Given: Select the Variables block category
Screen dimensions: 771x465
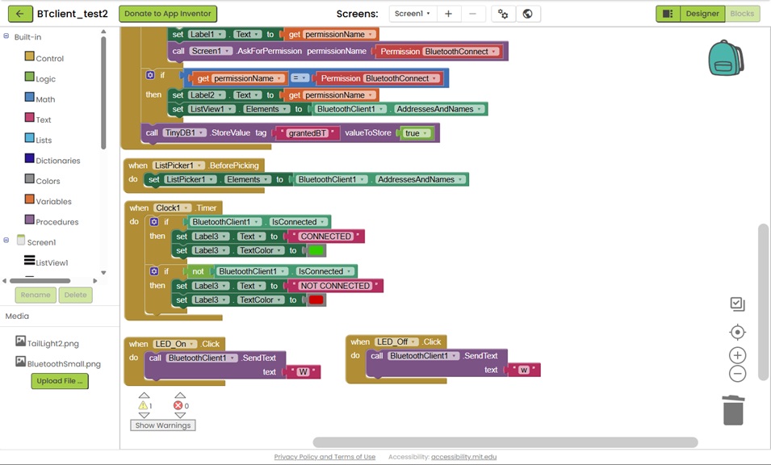Looking at the screenshot, I should click(x=53, y=201).
